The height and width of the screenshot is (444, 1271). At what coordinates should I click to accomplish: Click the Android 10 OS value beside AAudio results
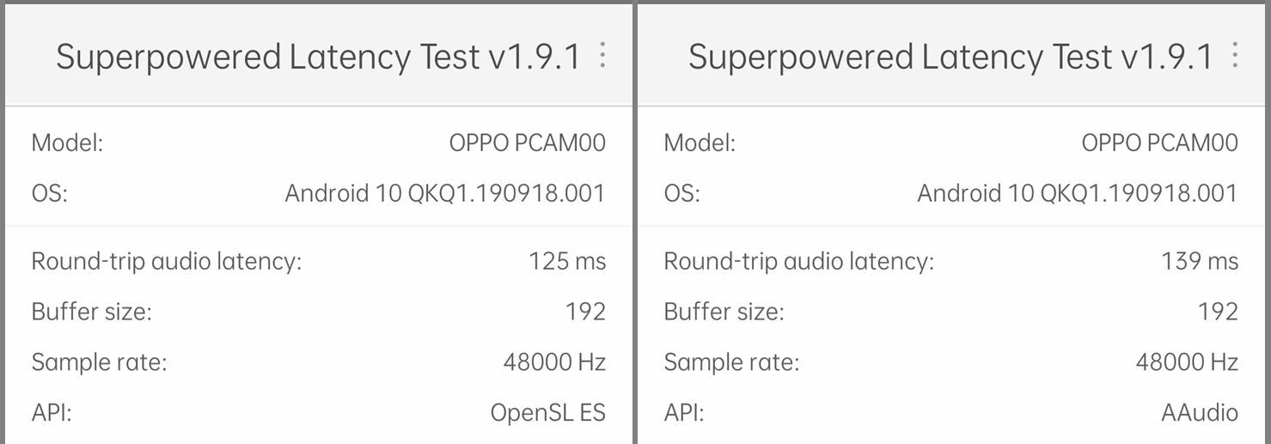[x=1077, y=193]
